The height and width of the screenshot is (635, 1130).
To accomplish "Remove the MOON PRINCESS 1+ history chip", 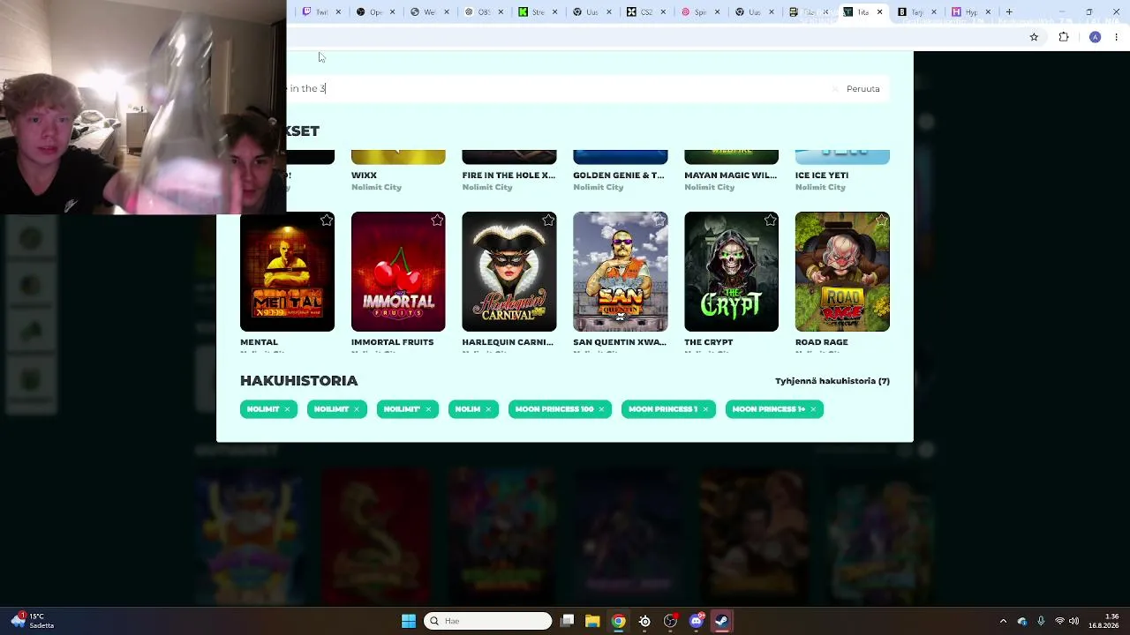I will click(x=813, y=409).
